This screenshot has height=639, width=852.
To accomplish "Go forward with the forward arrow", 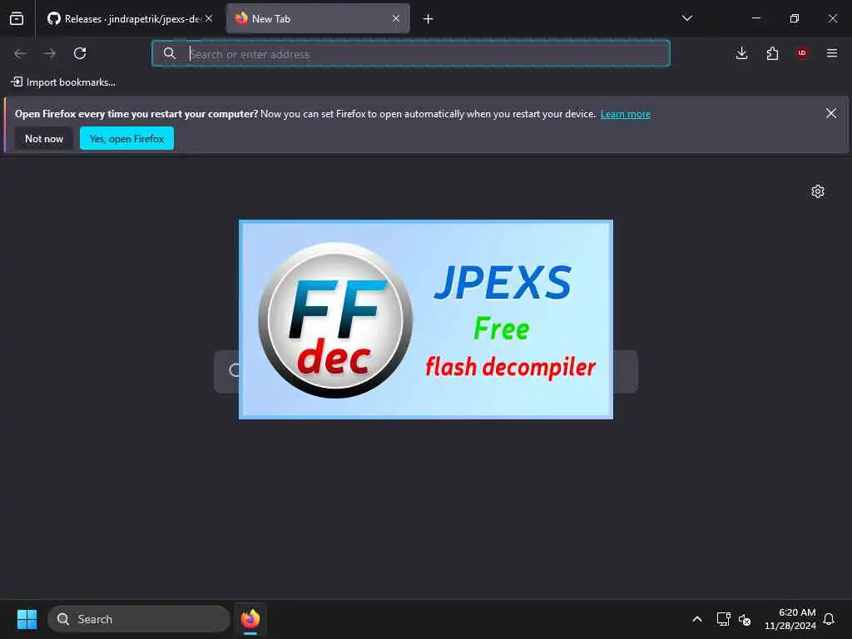I will (x=50, y=53).
